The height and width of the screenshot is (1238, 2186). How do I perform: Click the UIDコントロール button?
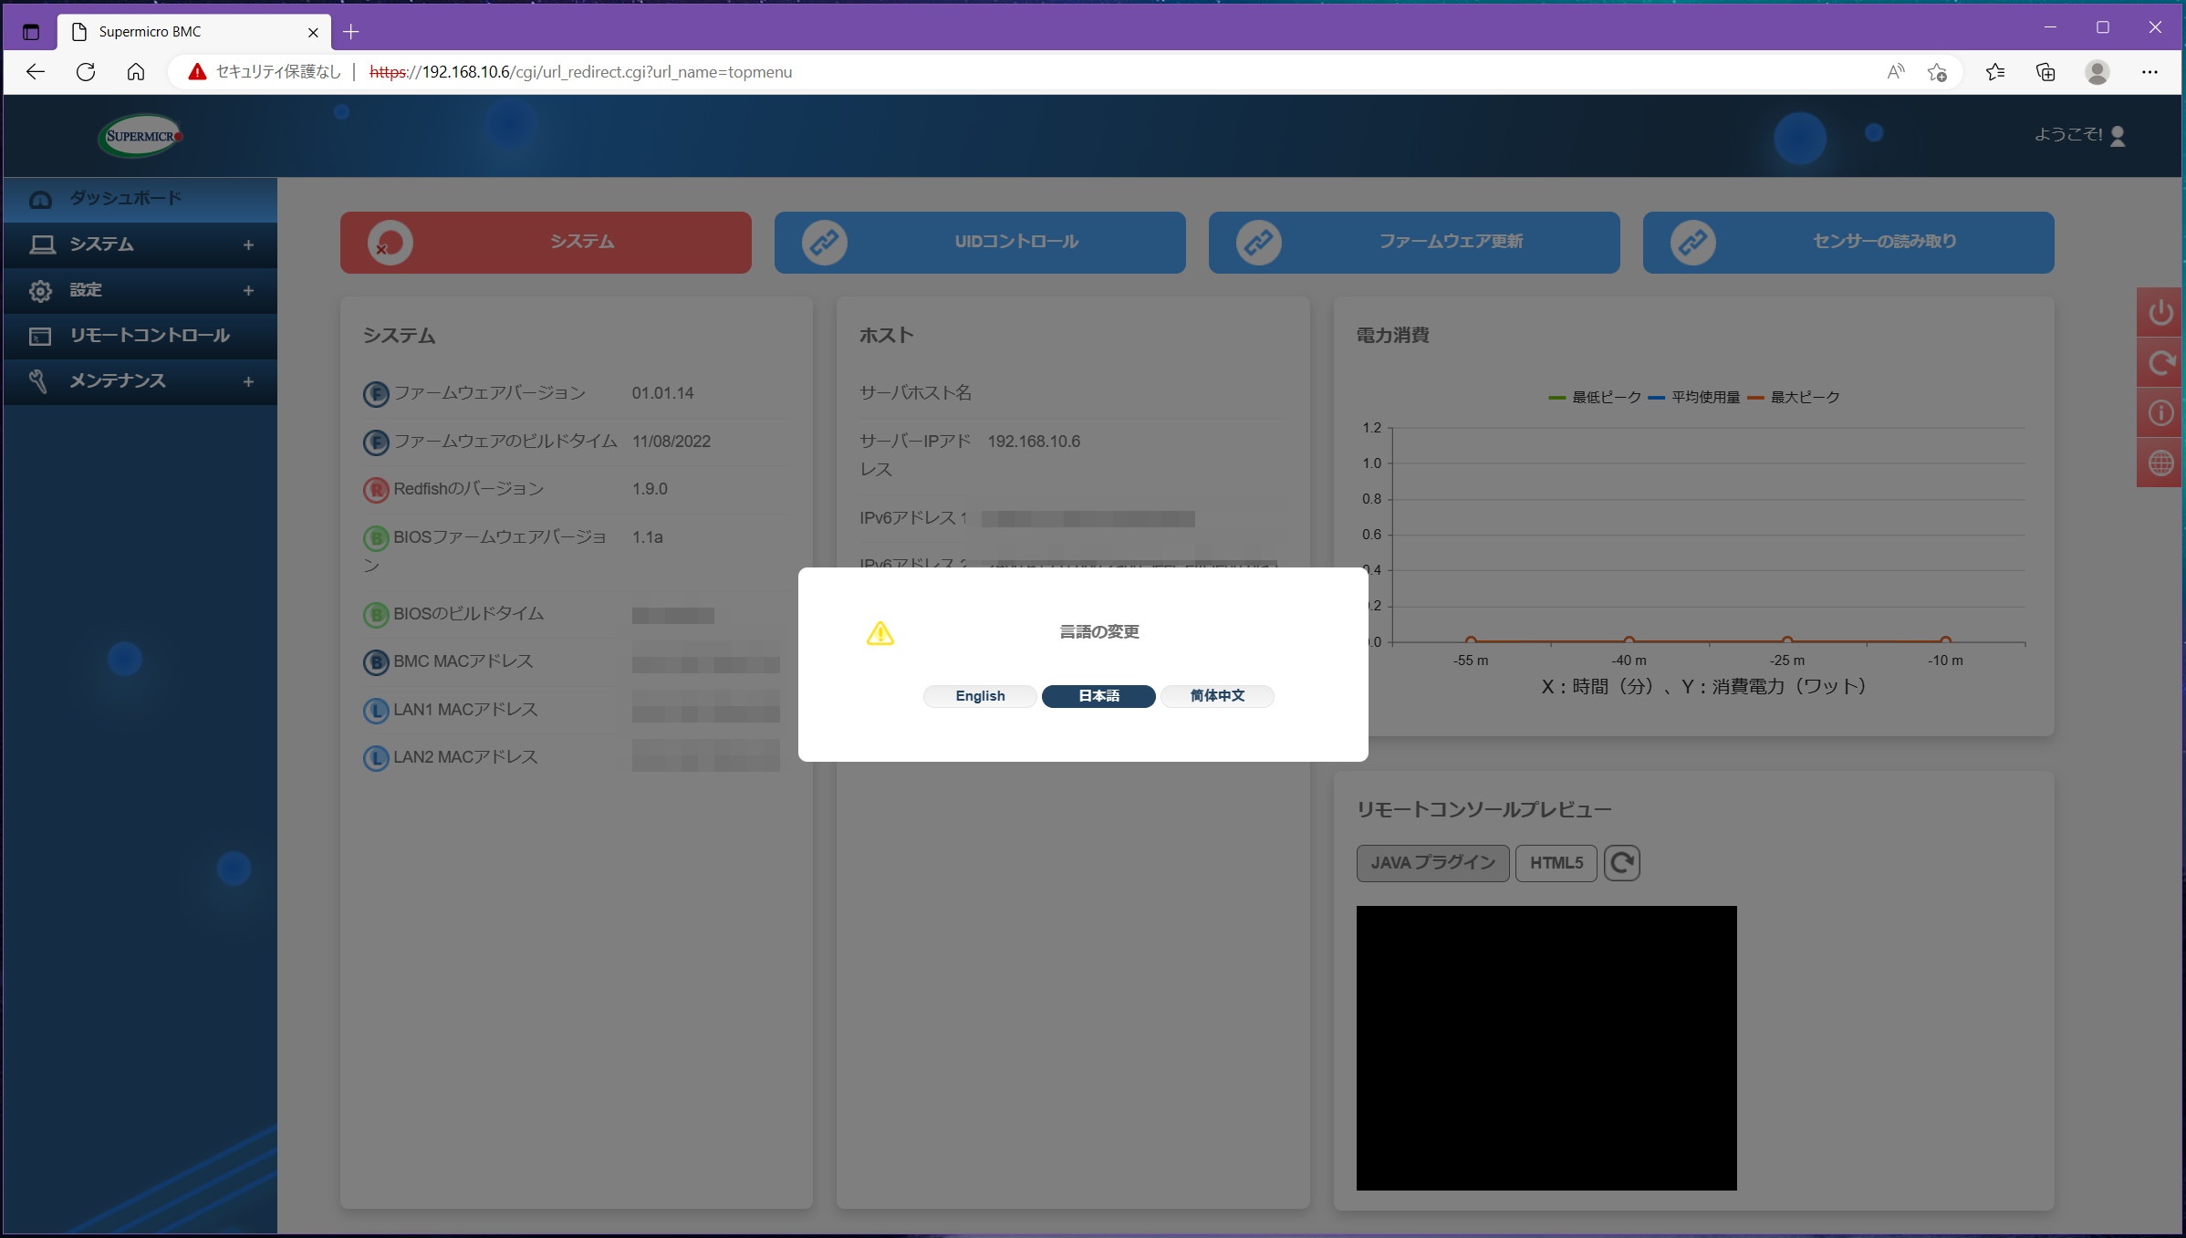point(980,242)
